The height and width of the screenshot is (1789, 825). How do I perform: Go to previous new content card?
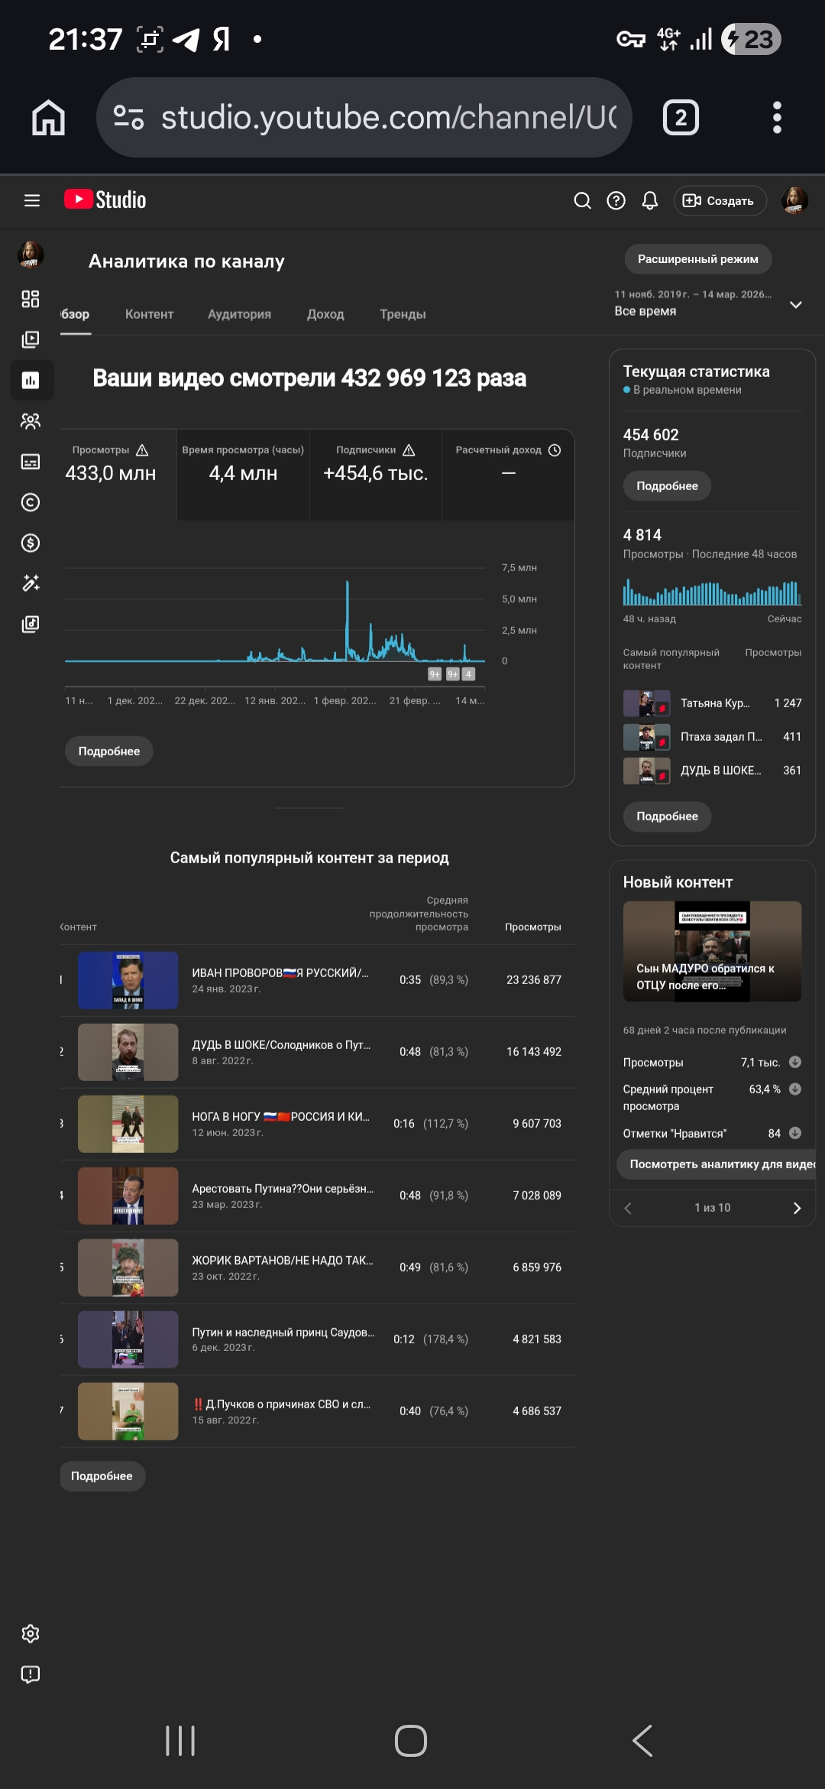point(628,1208)
